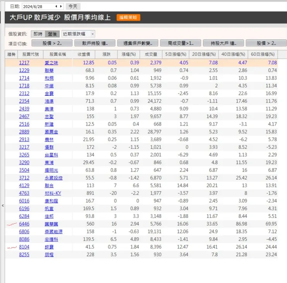
Task: Open the 森崴能源 stock name link
Action: click(x=54, y=231)
